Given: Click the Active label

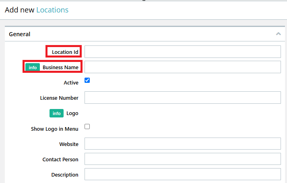Looking at the screenshot, I should 71,82.
